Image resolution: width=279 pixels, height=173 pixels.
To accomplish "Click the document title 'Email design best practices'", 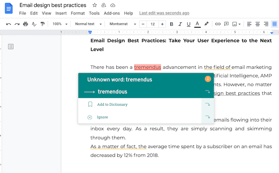I will click(53, 5).
